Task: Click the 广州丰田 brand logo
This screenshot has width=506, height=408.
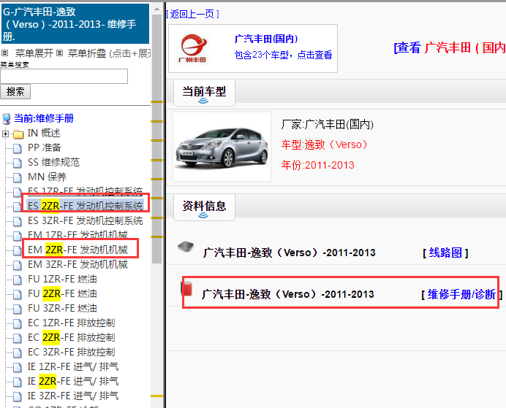Action: tap(192, 48)
